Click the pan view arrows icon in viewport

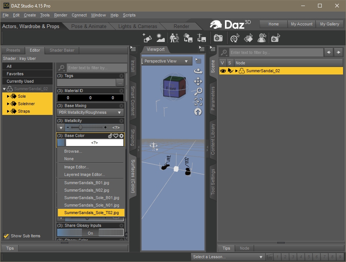198,81
